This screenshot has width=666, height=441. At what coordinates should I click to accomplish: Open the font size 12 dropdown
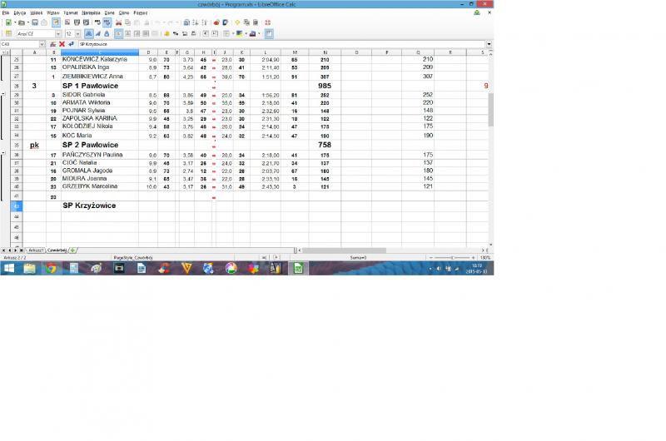[x=78, y=34]
